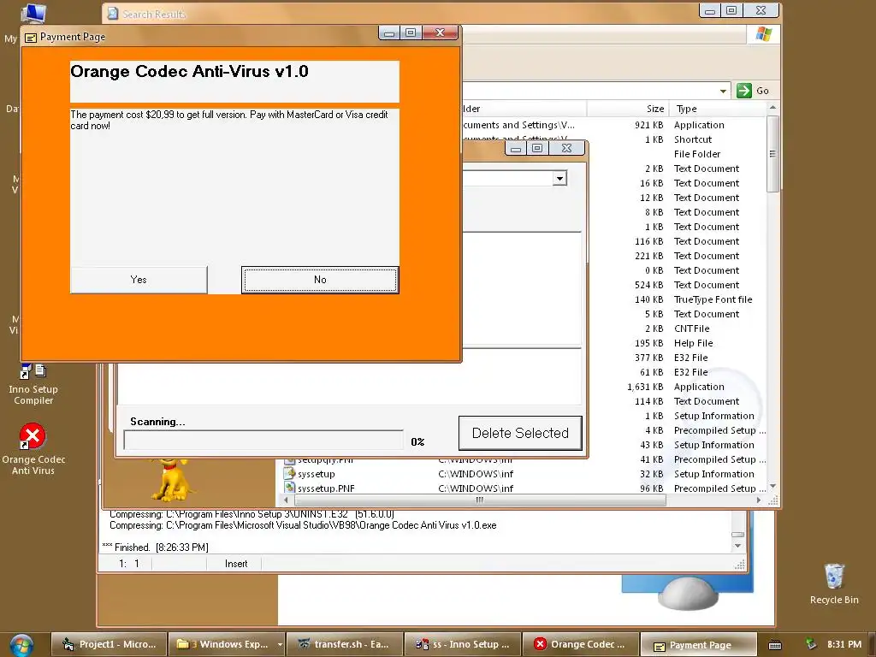Click the Payment Page taskbar button
The width and height of the screenshot is (876, 657).
tap(699, 645)
